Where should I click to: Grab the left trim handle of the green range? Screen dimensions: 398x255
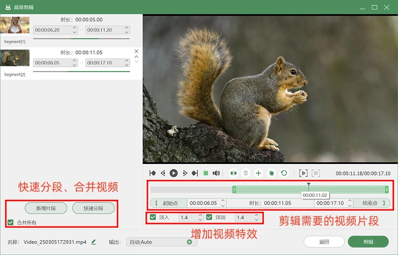point(234,189)
